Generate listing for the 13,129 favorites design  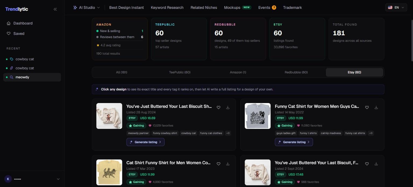[145, 142]
